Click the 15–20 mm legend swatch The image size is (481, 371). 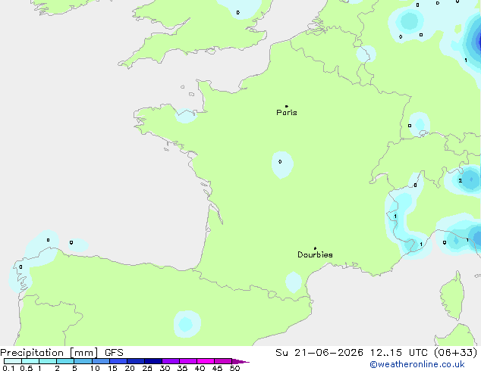[x=118, y=361]
